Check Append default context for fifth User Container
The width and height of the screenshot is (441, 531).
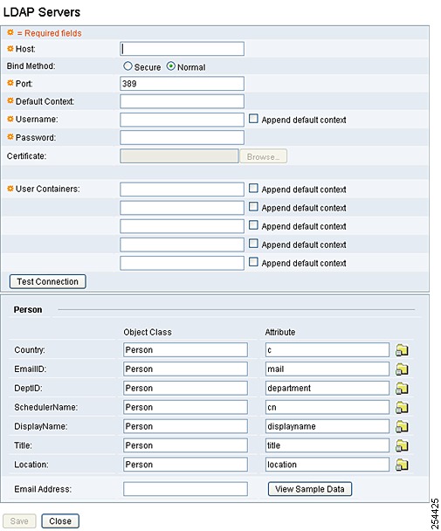pos(253,262)
